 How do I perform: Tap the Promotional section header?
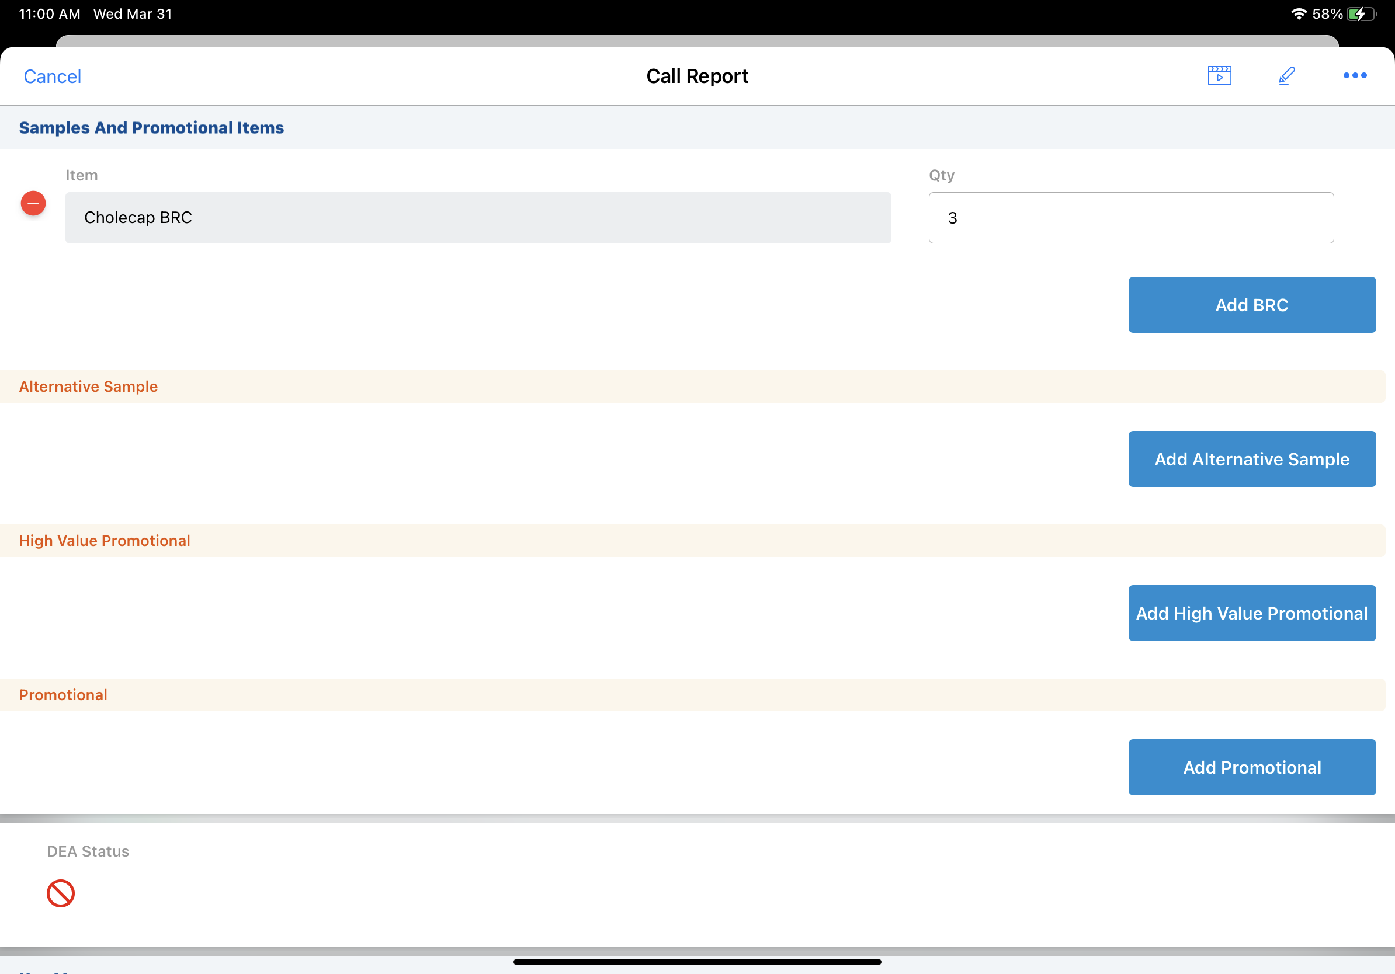63,695
